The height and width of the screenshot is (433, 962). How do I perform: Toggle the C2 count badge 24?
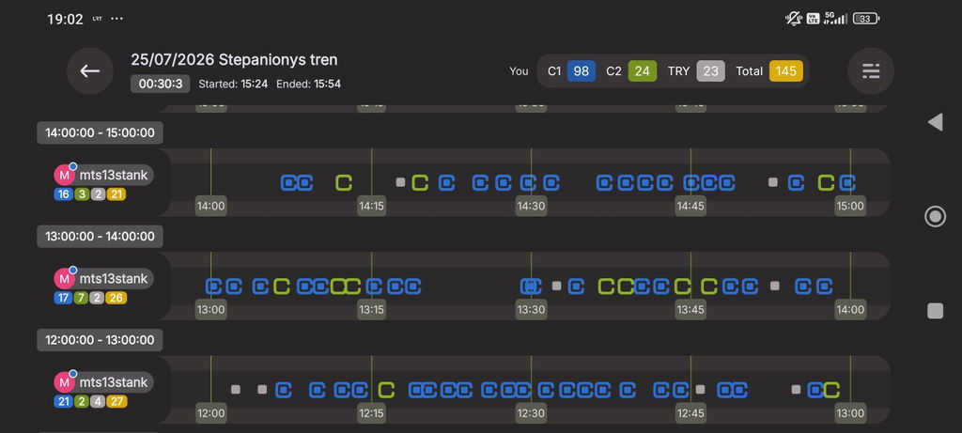(x=643, y=71)
